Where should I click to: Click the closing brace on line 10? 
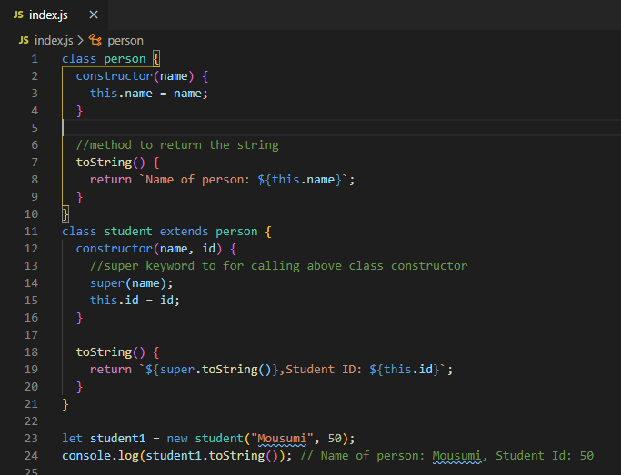65,214
